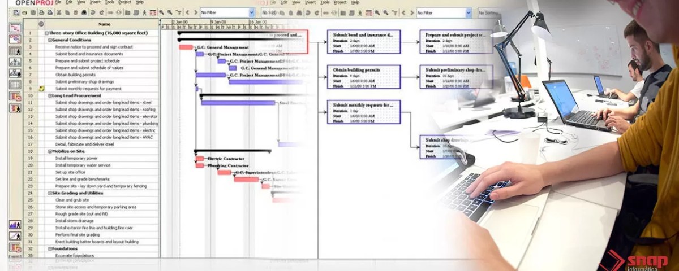Image resolution: width=679 pixels, height=271 pixels.
Task: Click the Save toolbar icon
Action: (x=33, y=12)
